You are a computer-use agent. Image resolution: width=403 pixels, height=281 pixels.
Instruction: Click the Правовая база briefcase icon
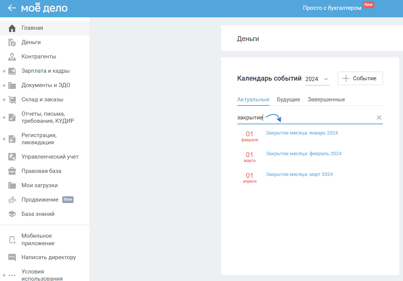click(x=12, y=171)
